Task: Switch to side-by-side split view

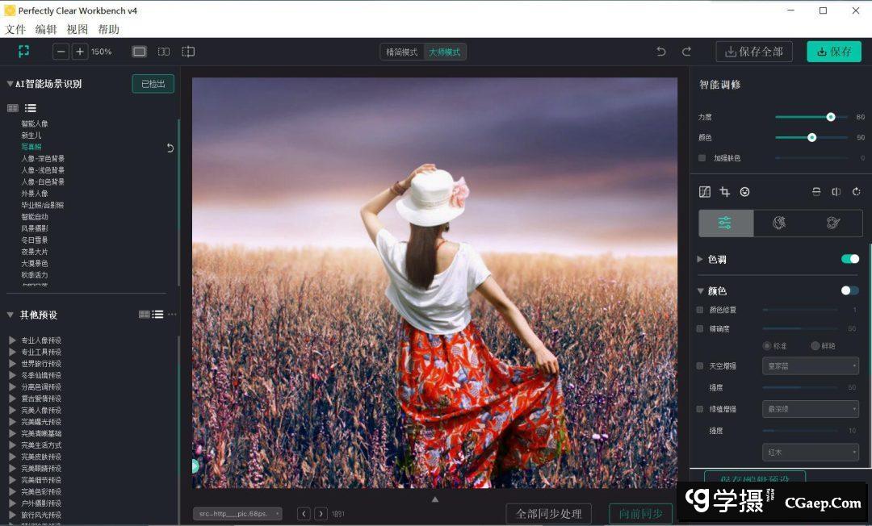Action: tap(164, 52)
